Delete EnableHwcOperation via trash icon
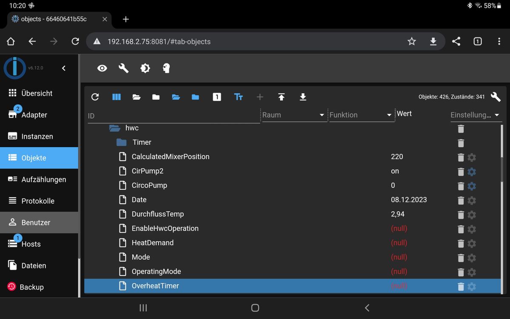The height and width of the screenshot is (319, 510). coord(461,229)
